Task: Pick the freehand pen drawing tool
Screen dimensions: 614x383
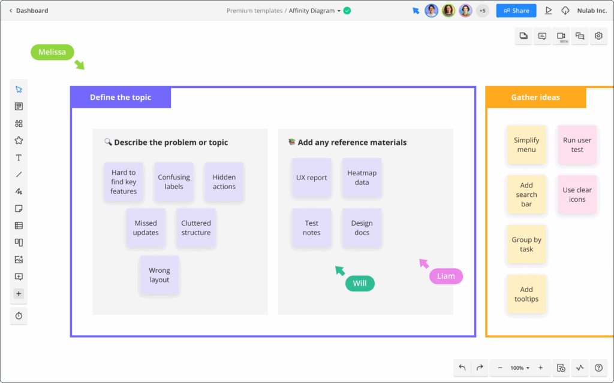Action: (x=19, y=192)
